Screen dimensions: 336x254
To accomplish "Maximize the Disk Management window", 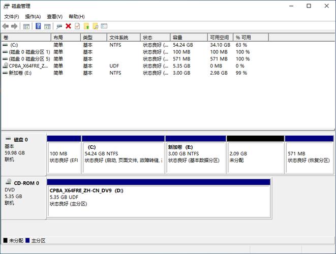I will 309,6.
